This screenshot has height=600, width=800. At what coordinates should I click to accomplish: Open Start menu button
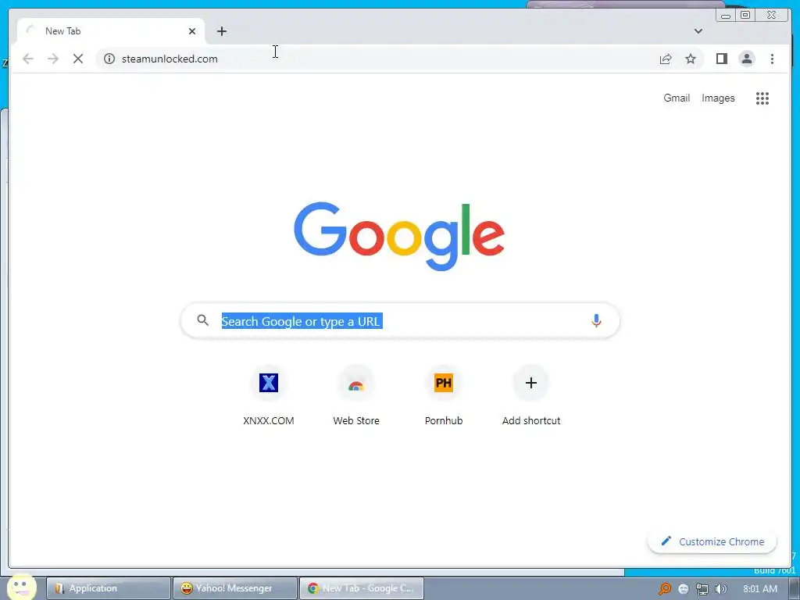click(21, 587)
